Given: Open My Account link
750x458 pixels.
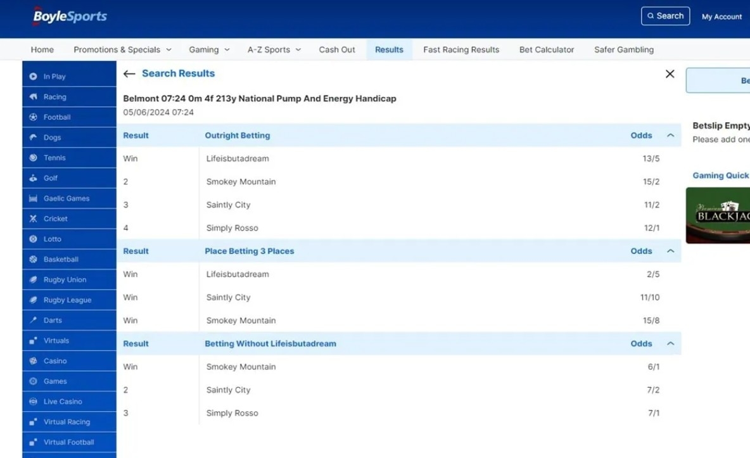Looking at the screenshot, I should click(x=721, y=17).
